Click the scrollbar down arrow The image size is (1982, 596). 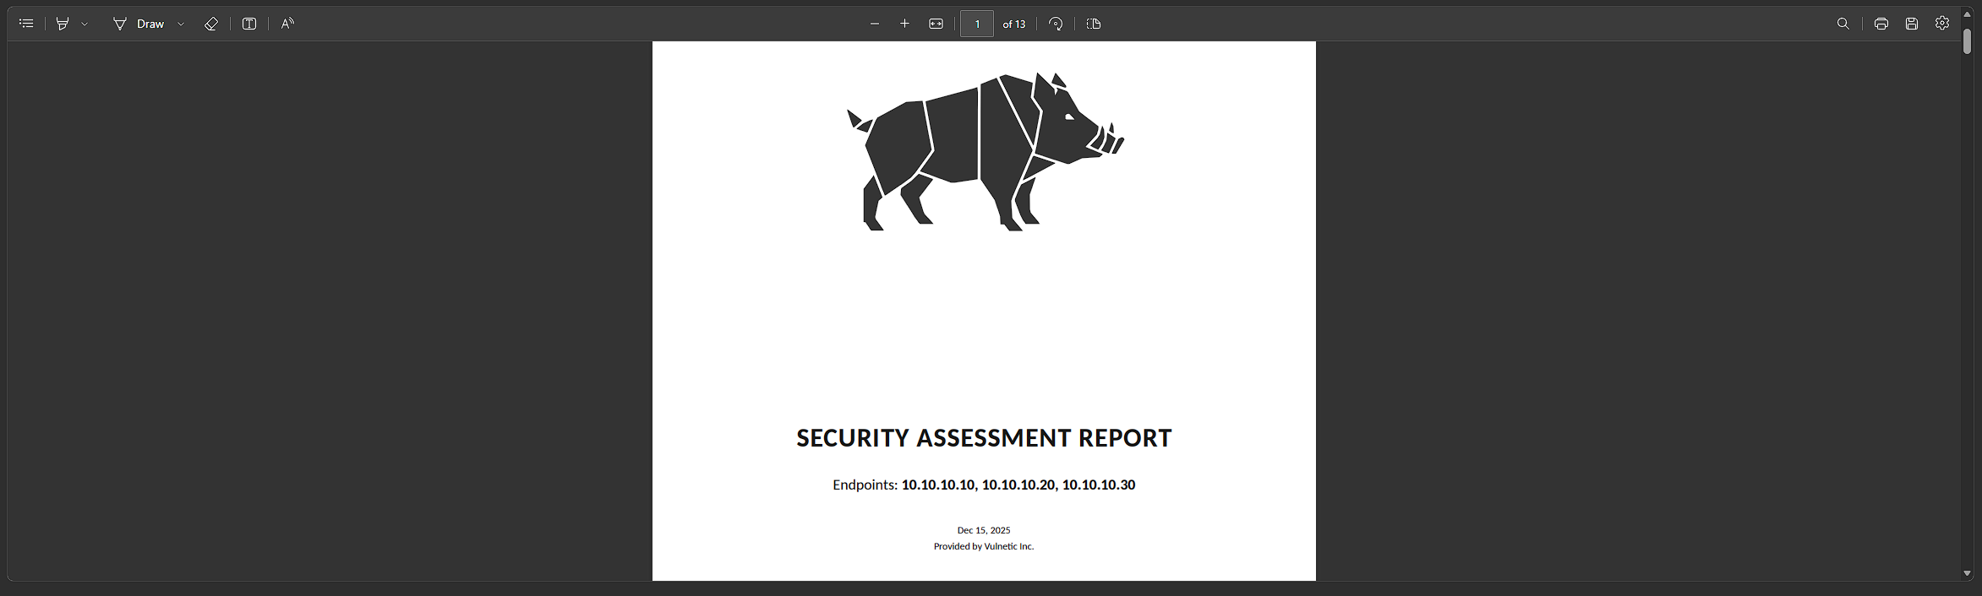point(1967,573)
